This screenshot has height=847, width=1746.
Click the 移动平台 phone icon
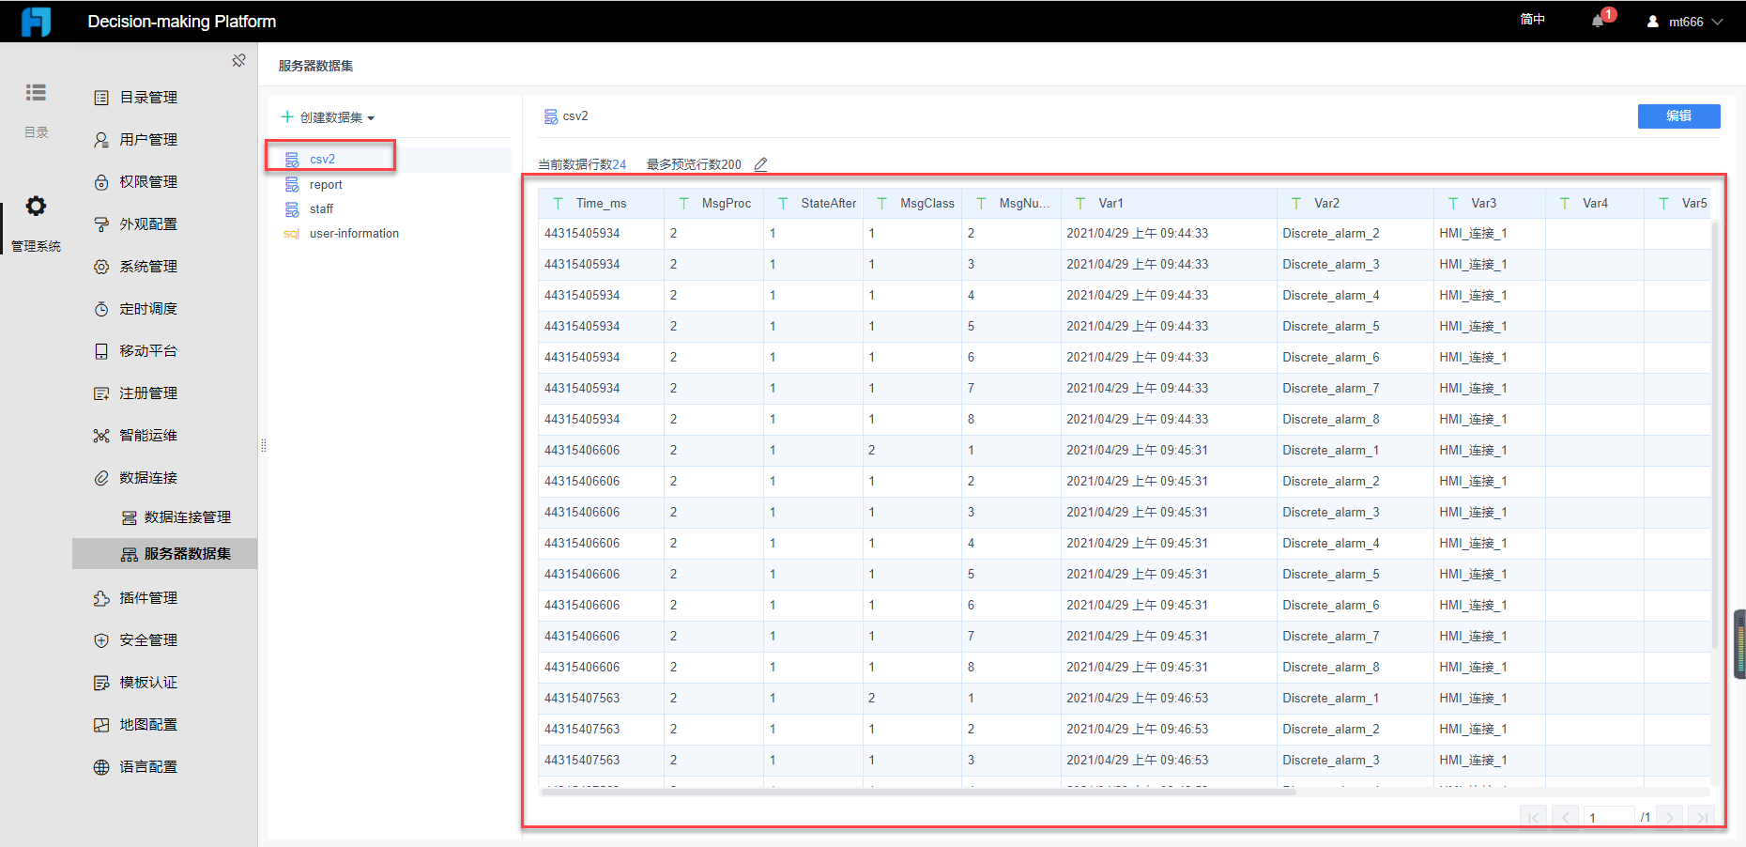[101, 351]
